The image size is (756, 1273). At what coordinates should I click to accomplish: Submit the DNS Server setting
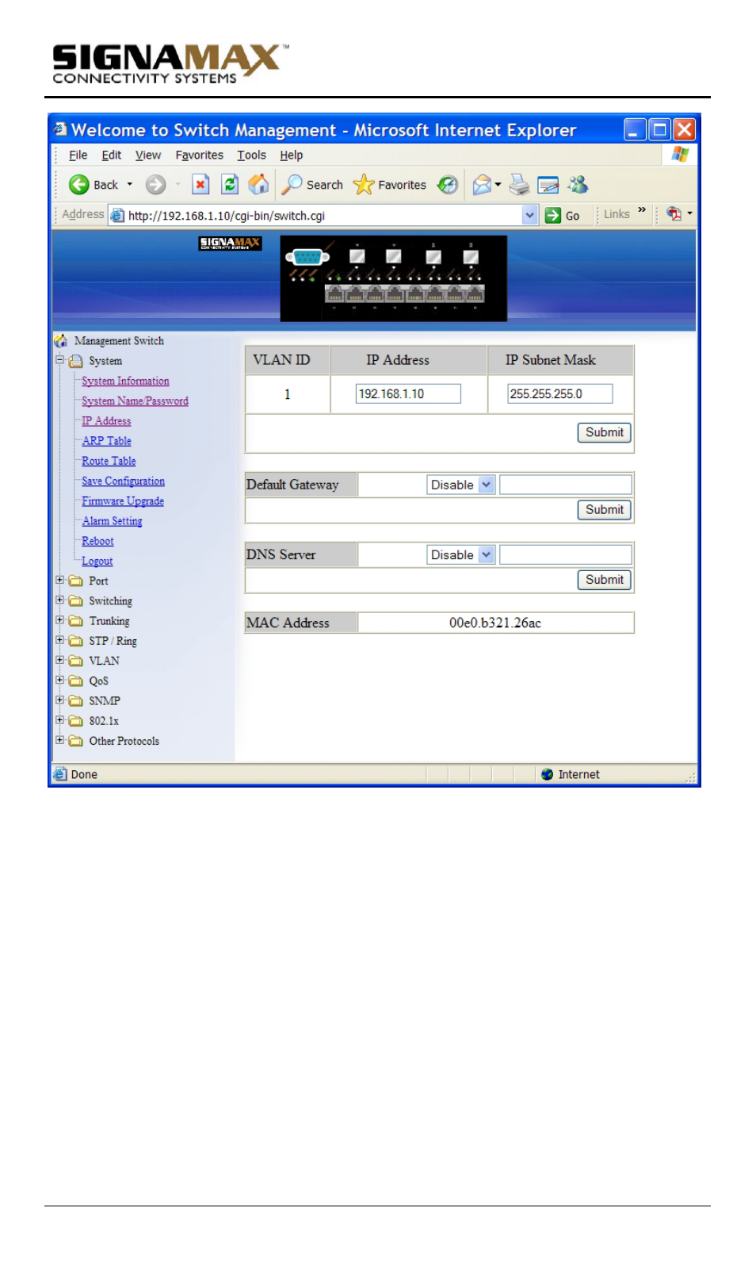pyautogui.click(x=605, y=581)
